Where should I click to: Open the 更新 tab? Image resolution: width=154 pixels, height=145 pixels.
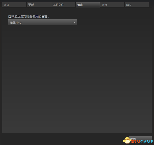click(38, 5)
